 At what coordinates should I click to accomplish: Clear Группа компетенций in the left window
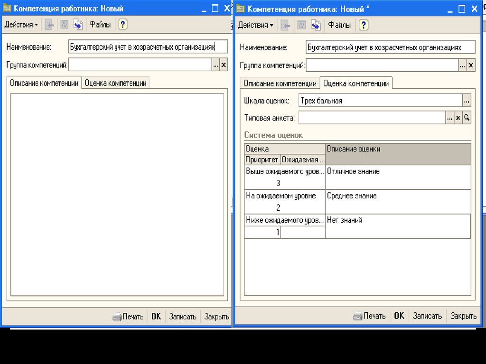tap(224, 65)
